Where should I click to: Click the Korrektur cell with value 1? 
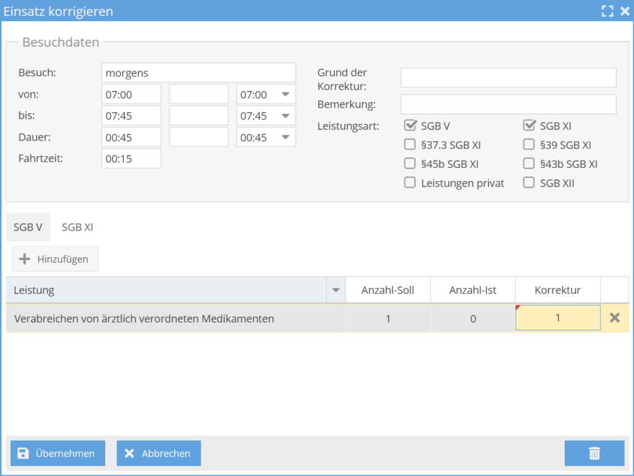[x=557, y=318]
